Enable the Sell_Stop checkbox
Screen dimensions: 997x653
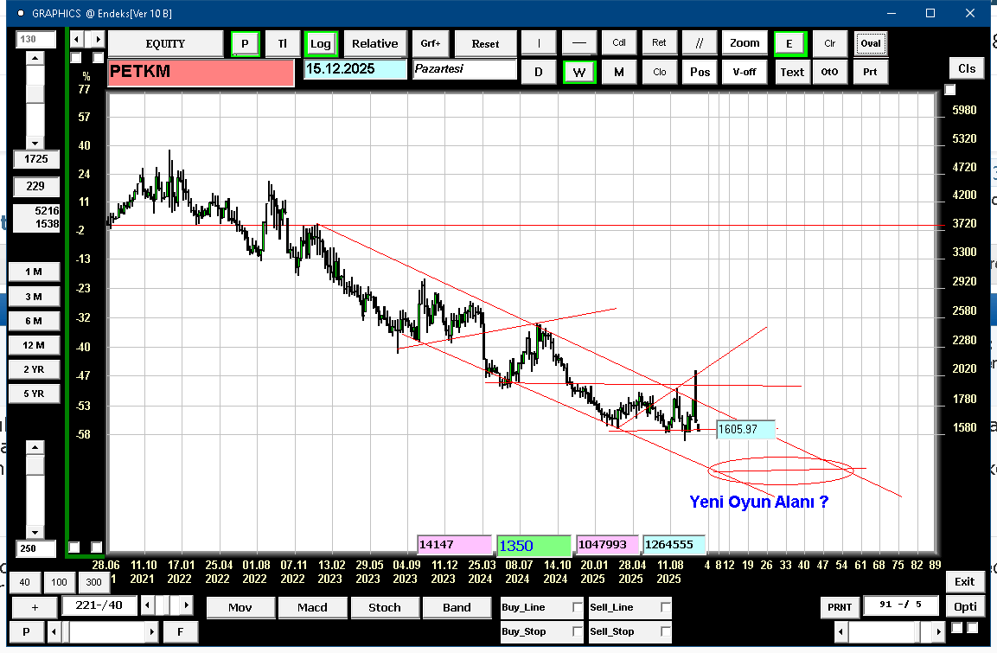coord(665,631)
